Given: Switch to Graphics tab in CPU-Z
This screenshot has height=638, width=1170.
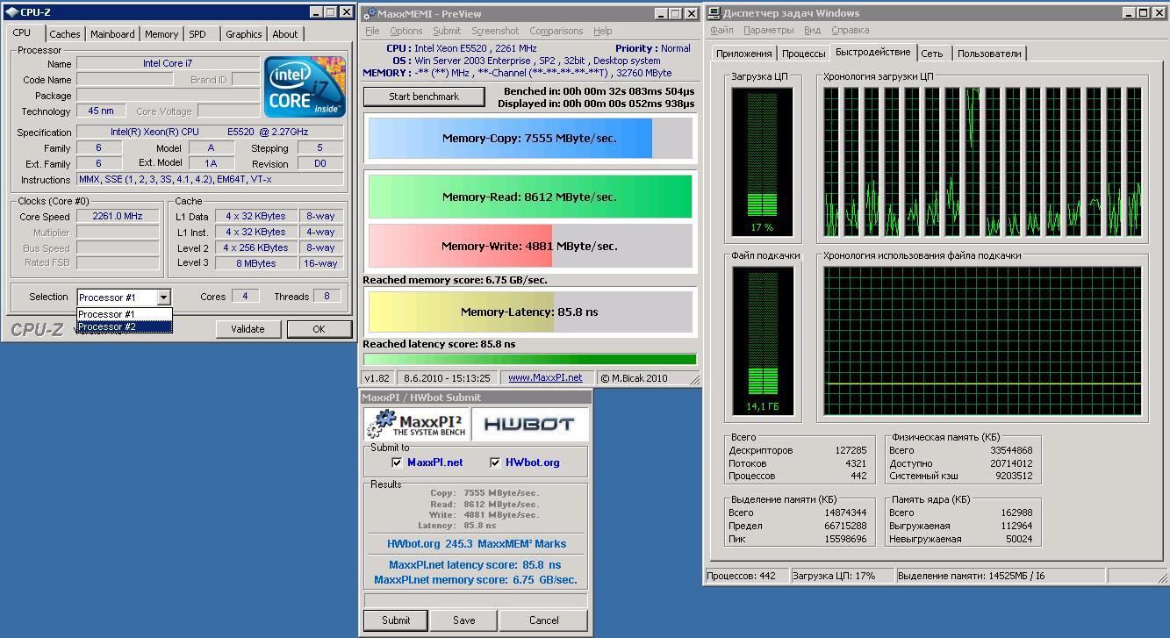Looking at the screenshot, I should [x=244, y=34].
